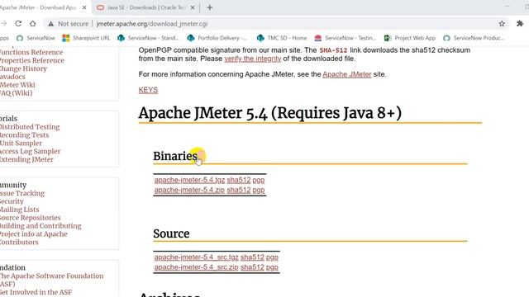The image size is (529, 297).
Task: Open sha512 link for apache-jmeter-5.4_src.tgz
Action: click(252, 257)
